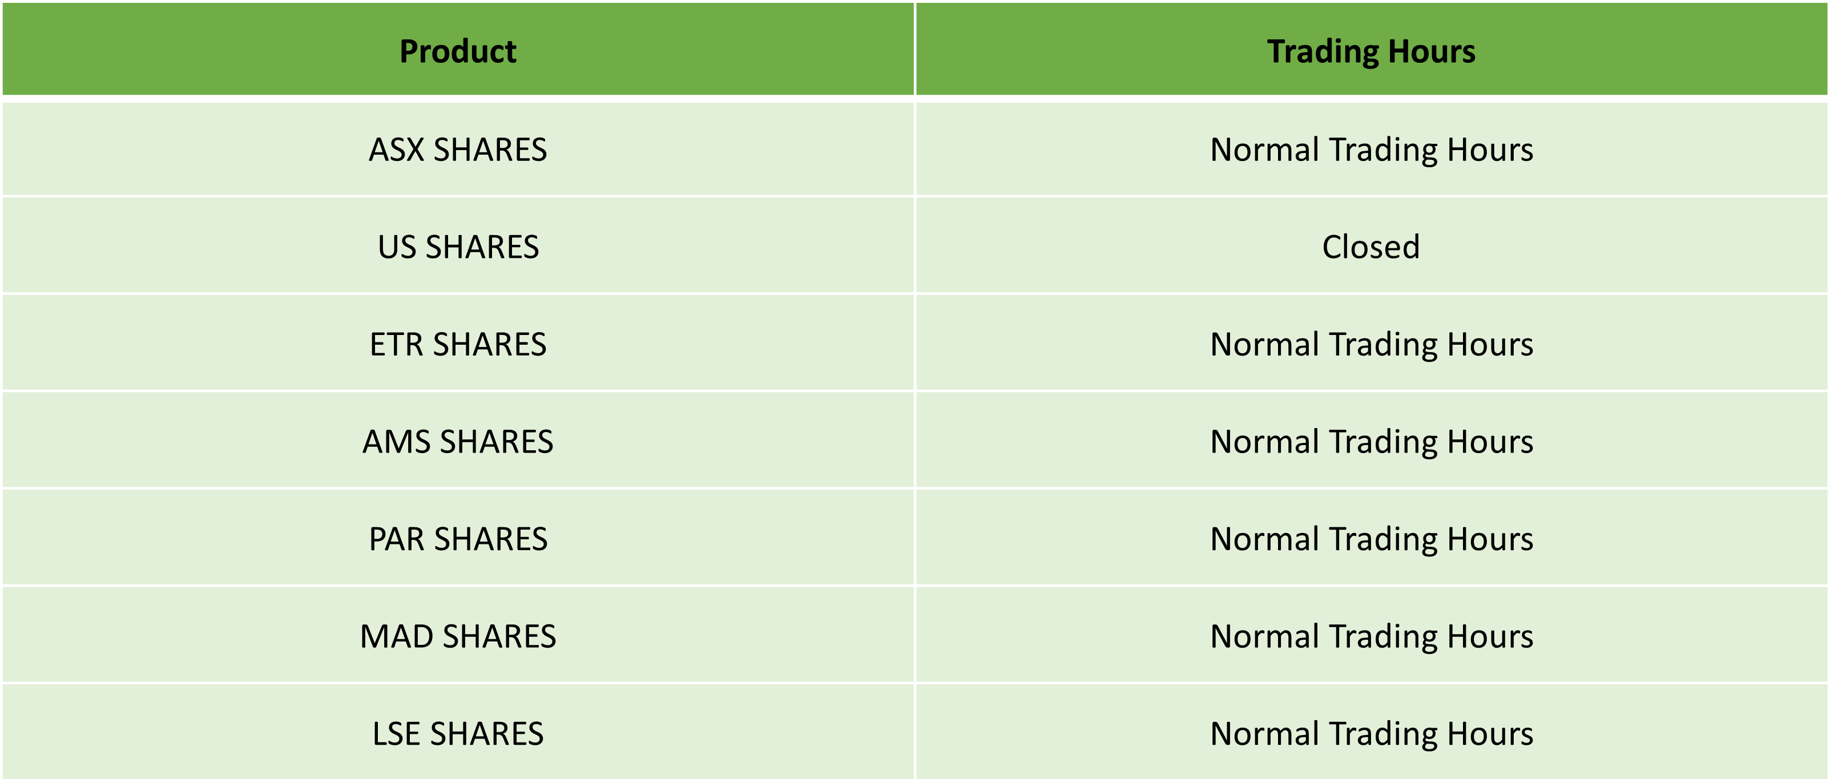Click ETR SHARES Normal Trading Hours cell
The image size is (1834, 783).
(1371, 344)
